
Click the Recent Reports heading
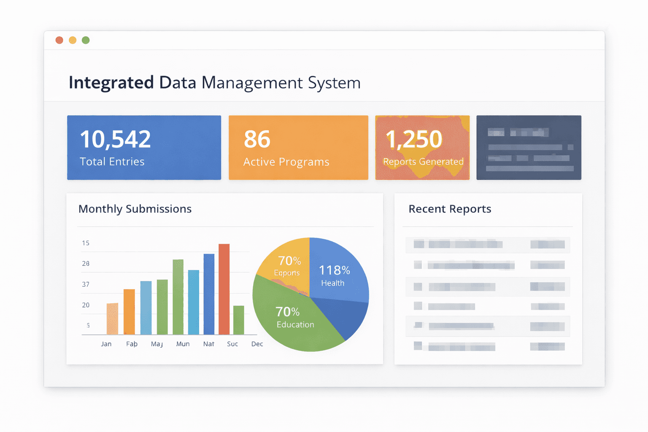coord(449,208)
